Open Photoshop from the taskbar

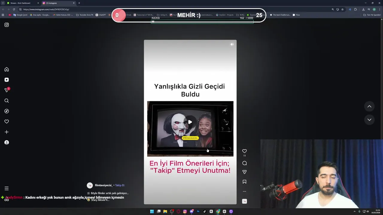click(x=198, y=211)
